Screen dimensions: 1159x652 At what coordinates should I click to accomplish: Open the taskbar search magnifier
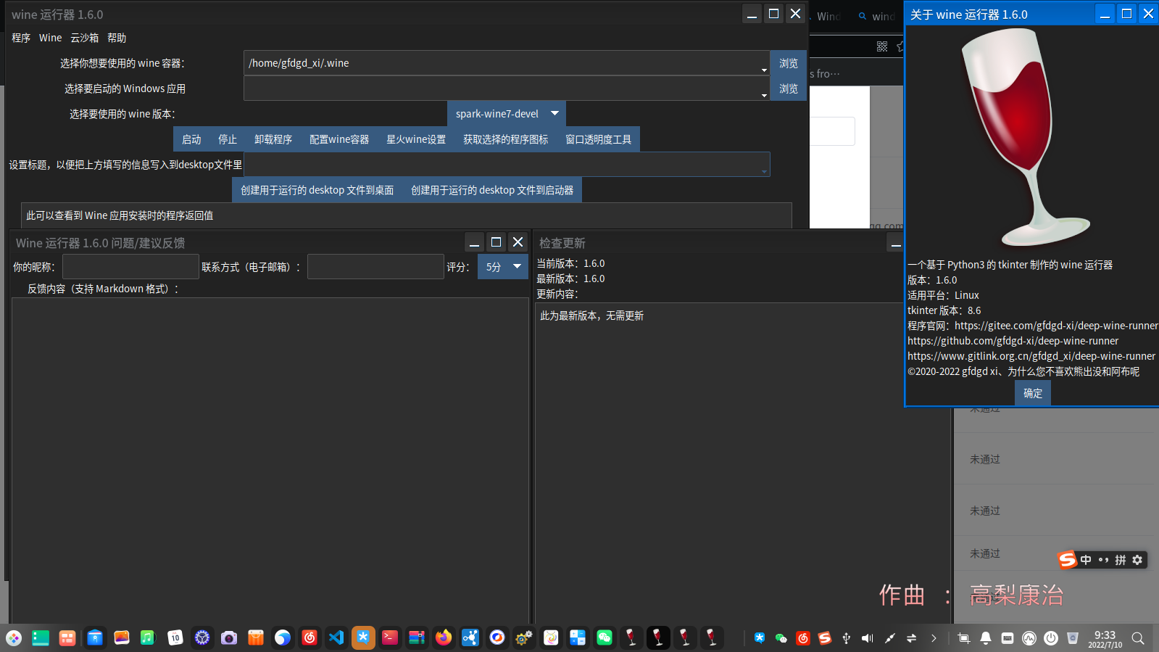(x=1138, y=638)
